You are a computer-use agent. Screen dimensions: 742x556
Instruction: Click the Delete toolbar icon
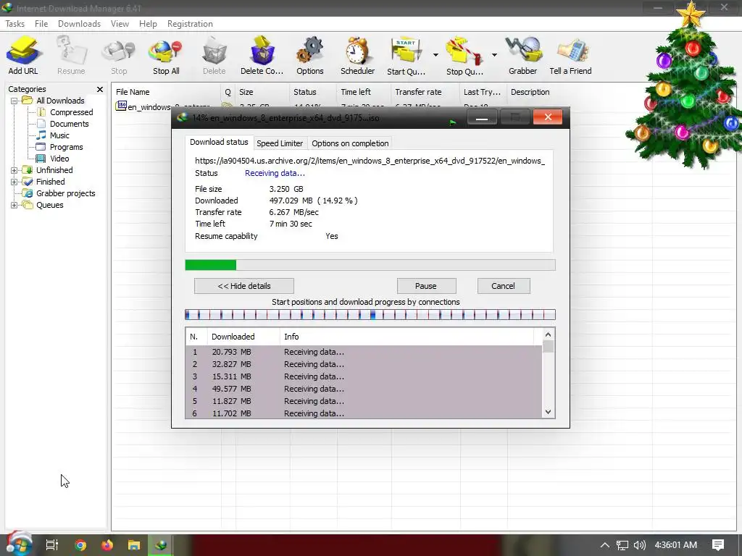pos(214,55)
